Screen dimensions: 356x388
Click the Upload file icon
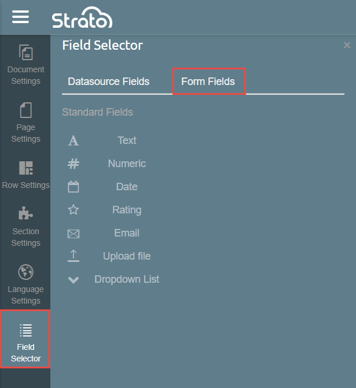(x=74, y=256)
